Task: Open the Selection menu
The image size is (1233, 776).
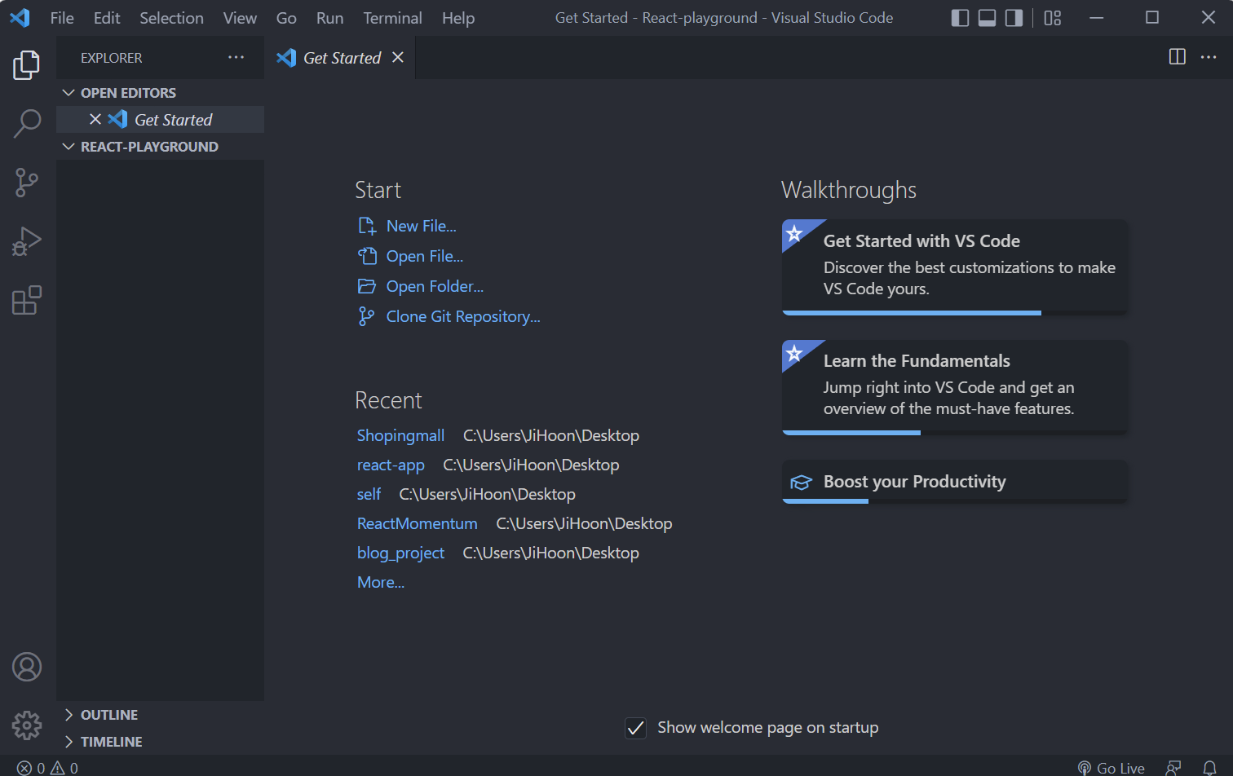Action: click(171, 18)
